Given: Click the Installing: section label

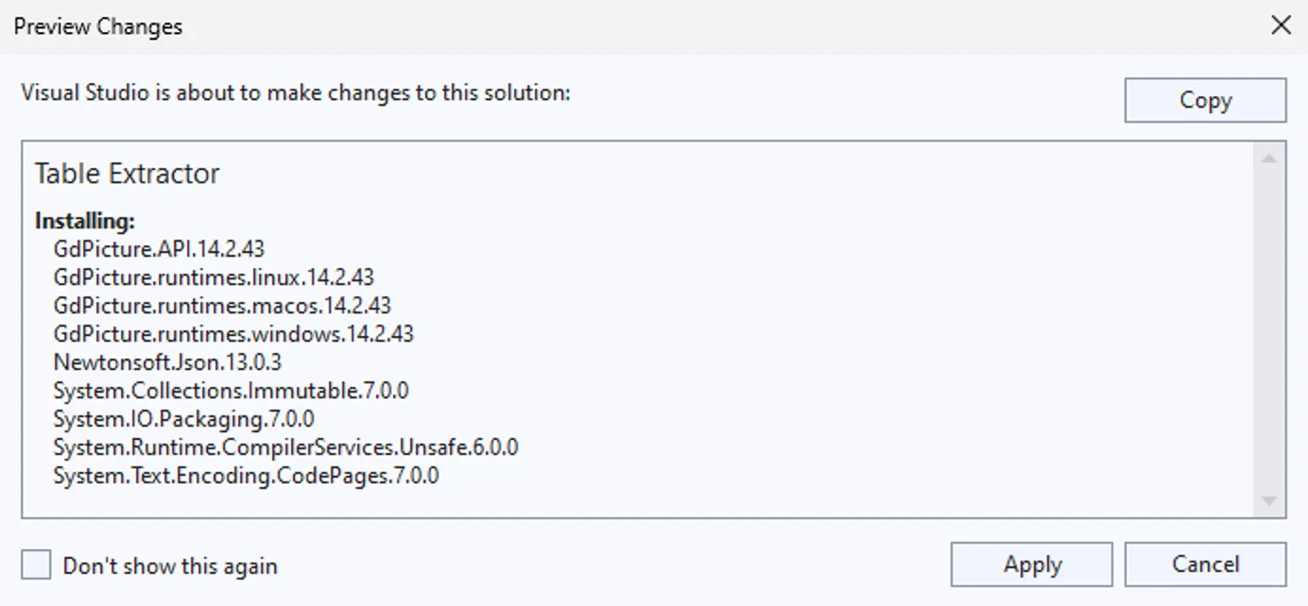Looking at the screenshot, I should [85, 221].
